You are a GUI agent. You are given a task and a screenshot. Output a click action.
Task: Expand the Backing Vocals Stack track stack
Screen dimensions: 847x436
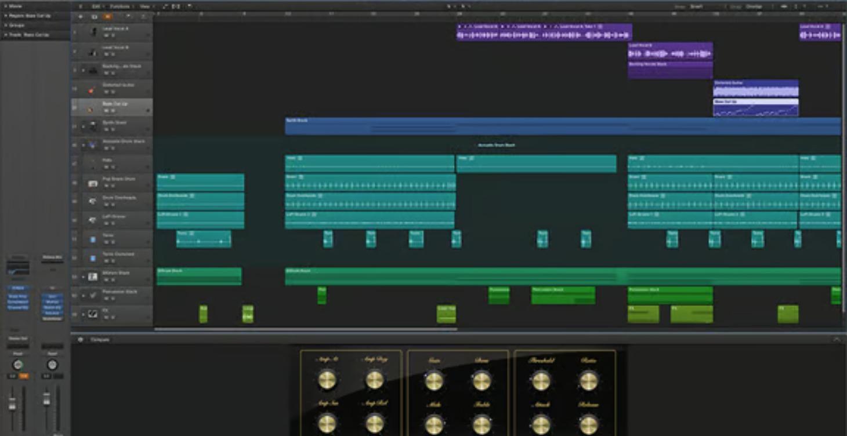pos(84,70)
